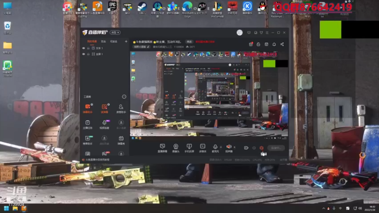379x213 pixels.
Task: Open the video mic-link tool (视频连麦)
Action: [104, 124]
